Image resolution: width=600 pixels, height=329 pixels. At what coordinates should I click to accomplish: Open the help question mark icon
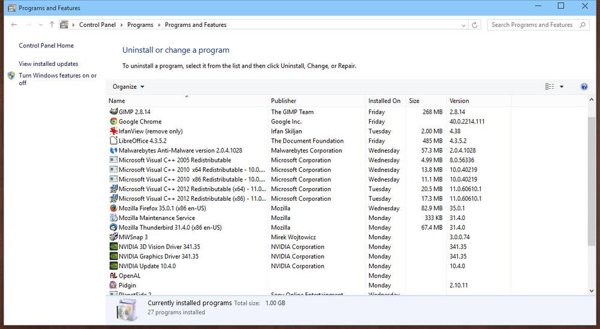(584, 87)
